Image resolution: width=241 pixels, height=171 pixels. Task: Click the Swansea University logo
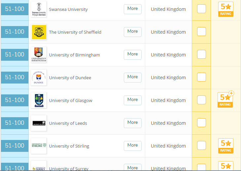click(39, 9)
